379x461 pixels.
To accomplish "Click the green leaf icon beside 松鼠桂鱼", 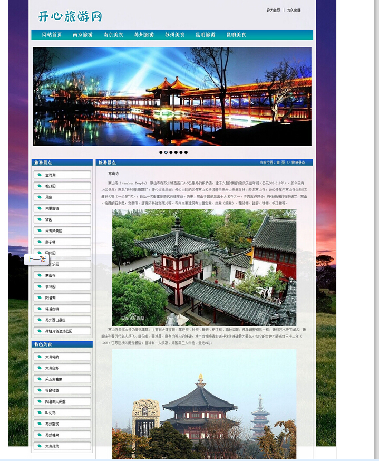I will click(40, 390).
